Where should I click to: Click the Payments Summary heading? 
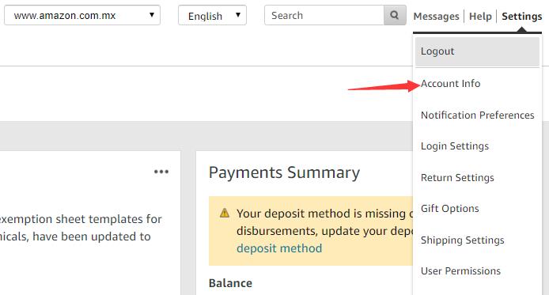[284, 172]
